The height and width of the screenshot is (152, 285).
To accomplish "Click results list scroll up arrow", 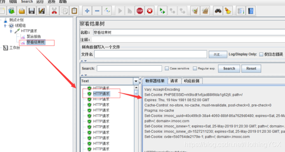I will click(x=136, y=88).
